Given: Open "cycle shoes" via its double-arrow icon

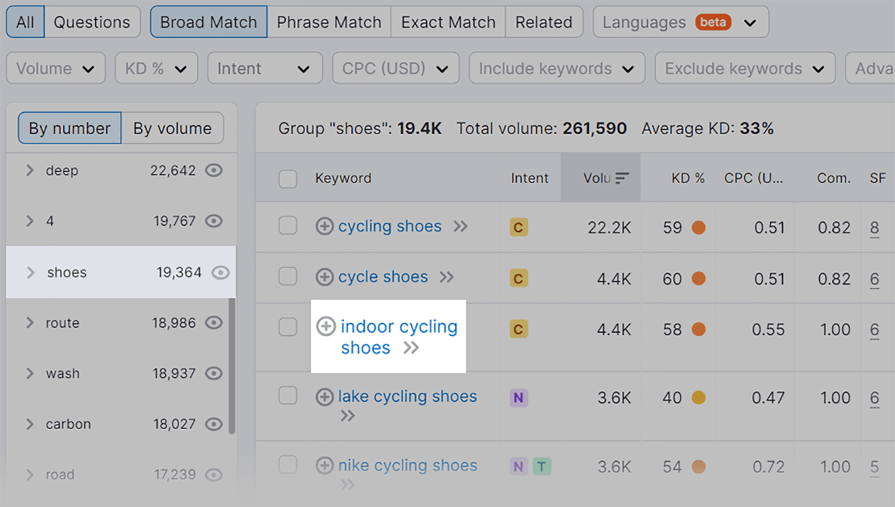Looking at the screenshot, I should (x=447, y=277).
